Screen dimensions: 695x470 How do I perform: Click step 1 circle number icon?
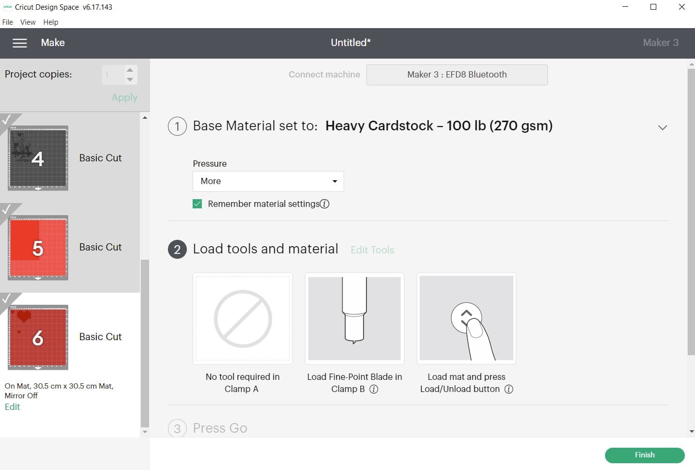tap(177, 126)
